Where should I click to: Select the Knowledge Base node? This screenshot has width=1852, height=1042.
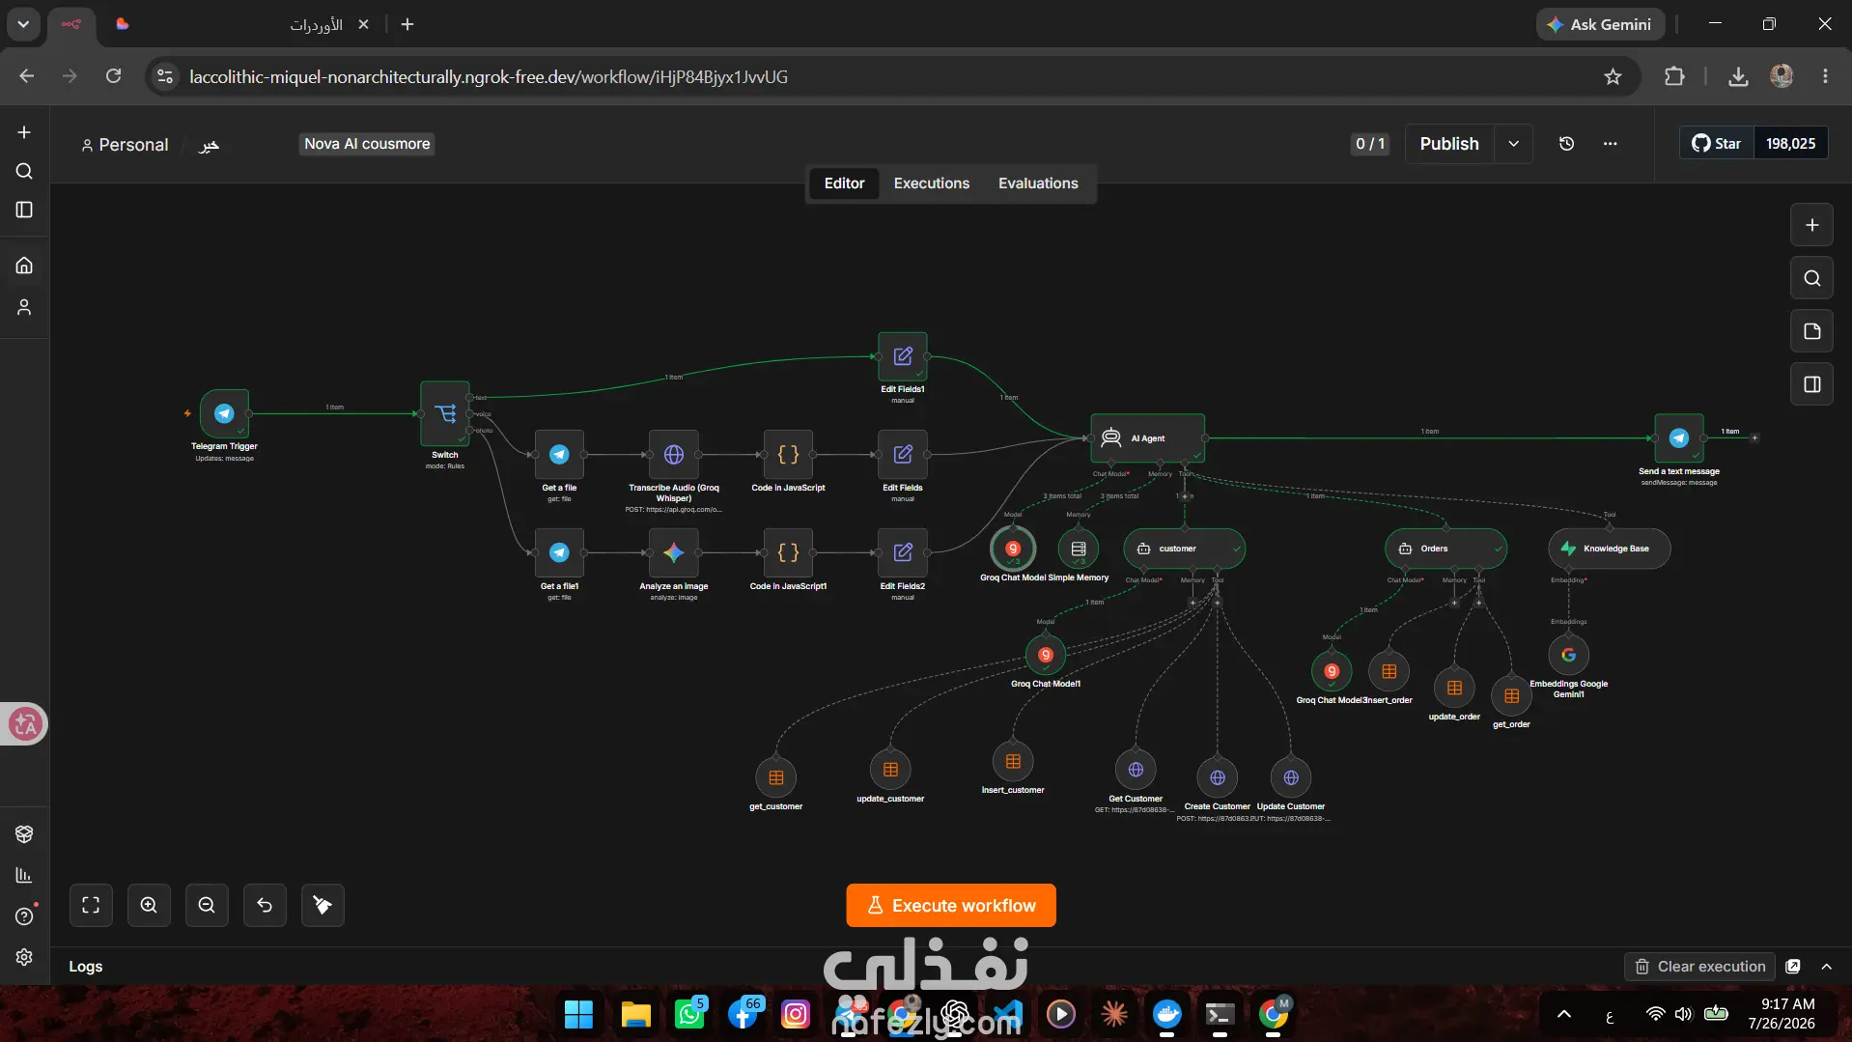pos(1610,549)
